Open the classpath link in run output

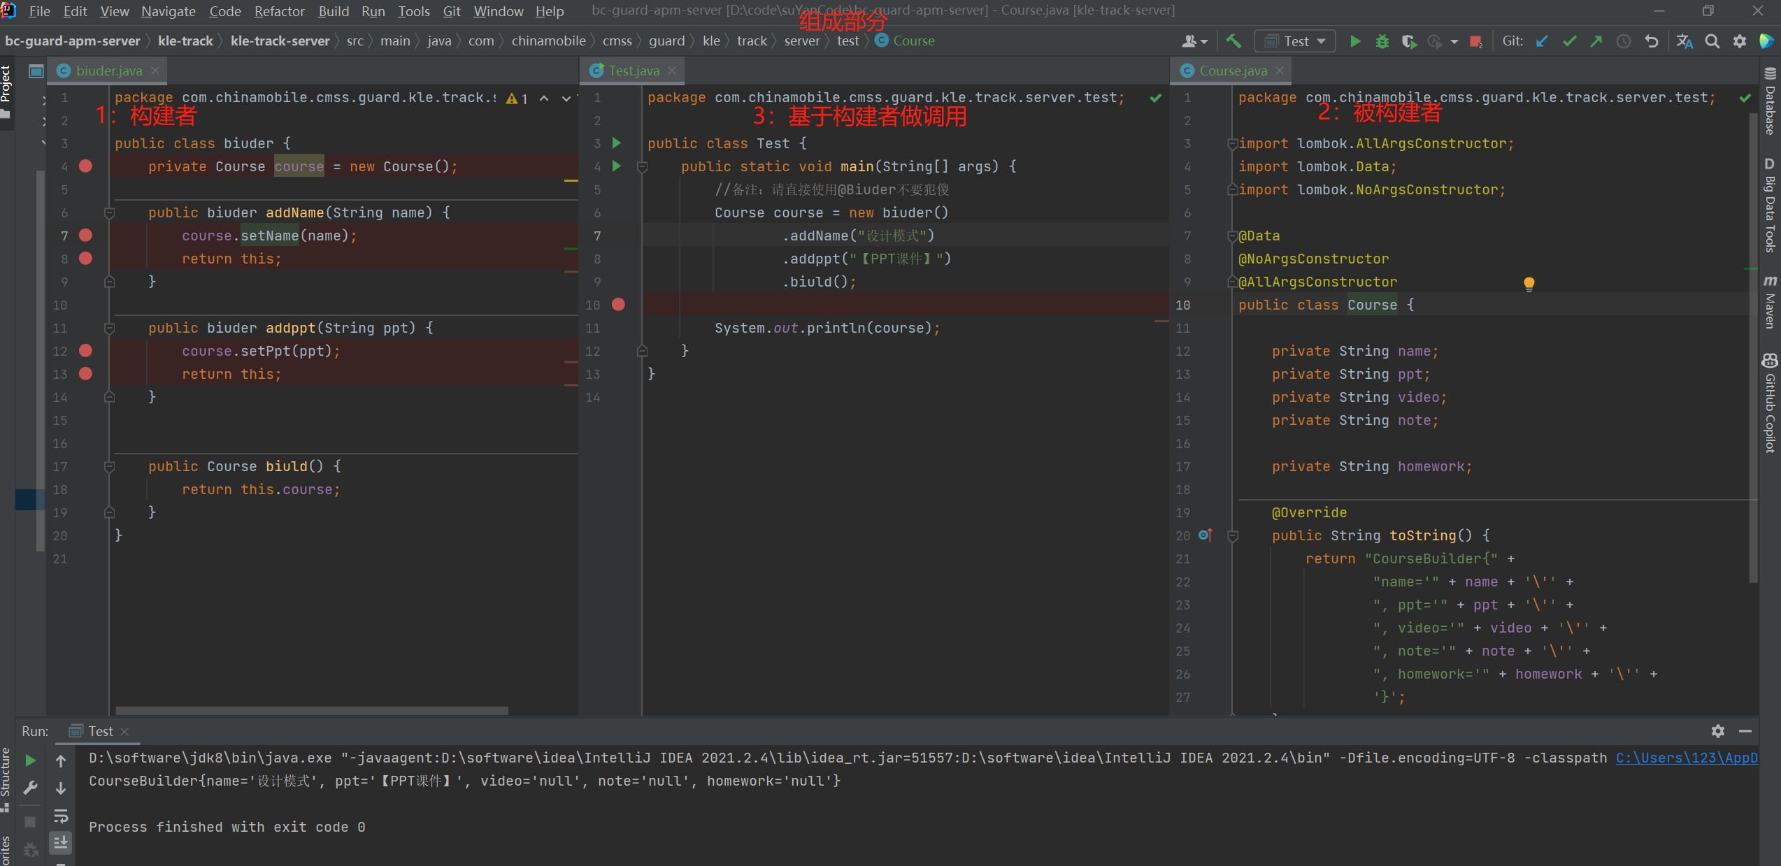(1686, 758)
